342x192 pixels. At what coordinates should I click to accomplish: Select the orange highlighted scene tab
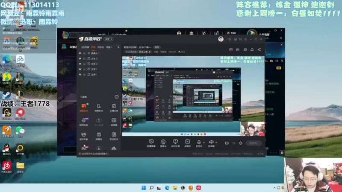pos(93,47)
